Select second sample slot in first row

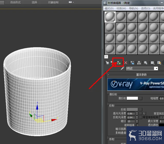[121, 17]
